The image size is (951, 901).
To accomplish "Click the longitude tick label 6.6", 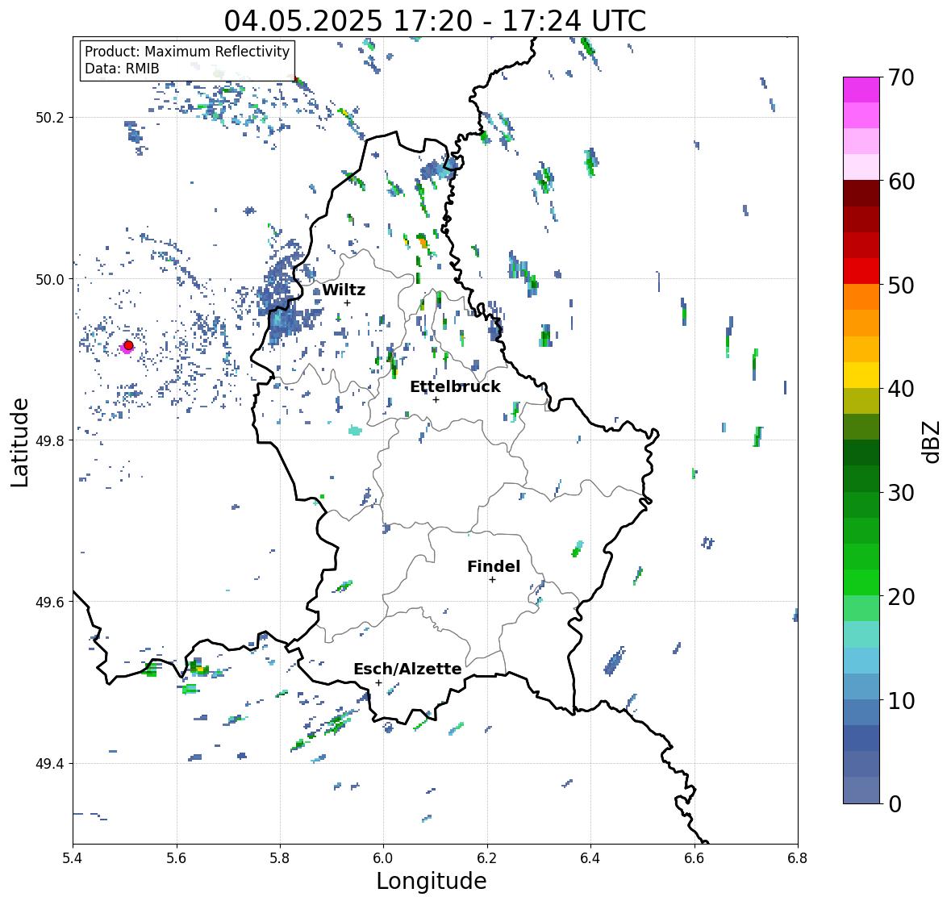I will point(694,857).
